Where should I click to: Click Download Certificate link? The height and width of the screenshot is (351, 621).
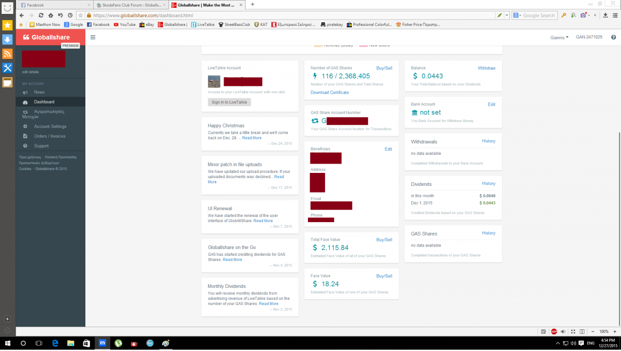point(330,92)
